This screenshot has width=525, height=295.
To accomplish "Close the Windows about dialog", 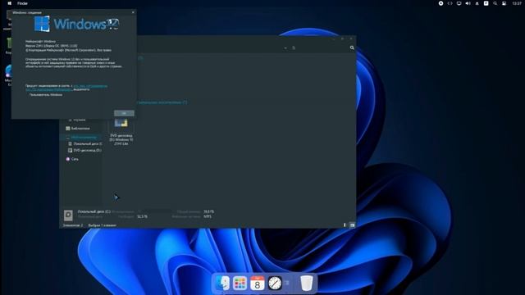I will tap(133, 12).
